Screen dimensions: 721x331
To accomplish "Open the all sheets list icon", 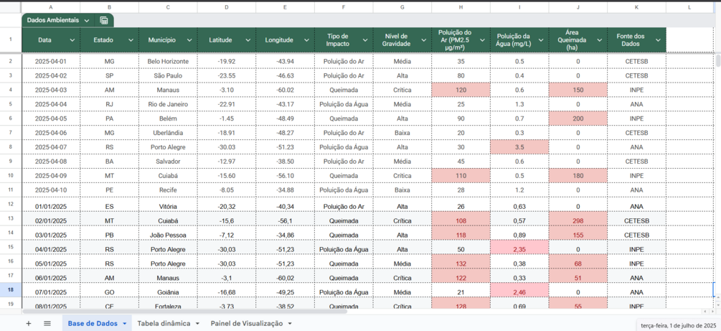I will pos(47,324).
